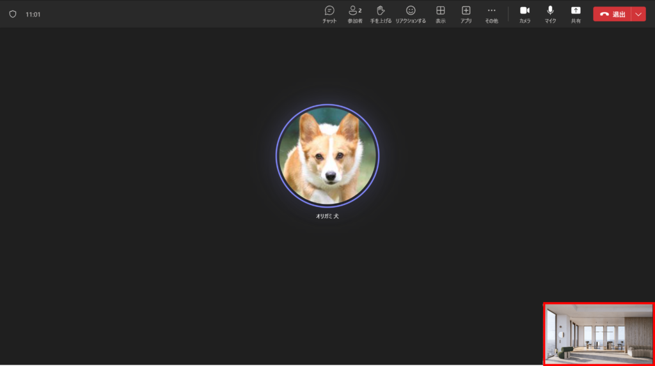Mute the microphone with マイク

[550, 13]
